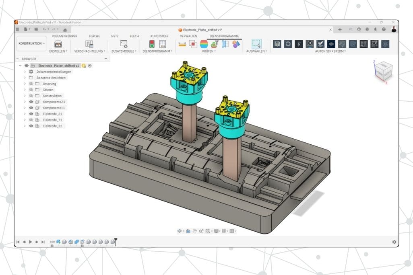Hide Elektrode_2:1 using its eye icon

tap(31, 114)
